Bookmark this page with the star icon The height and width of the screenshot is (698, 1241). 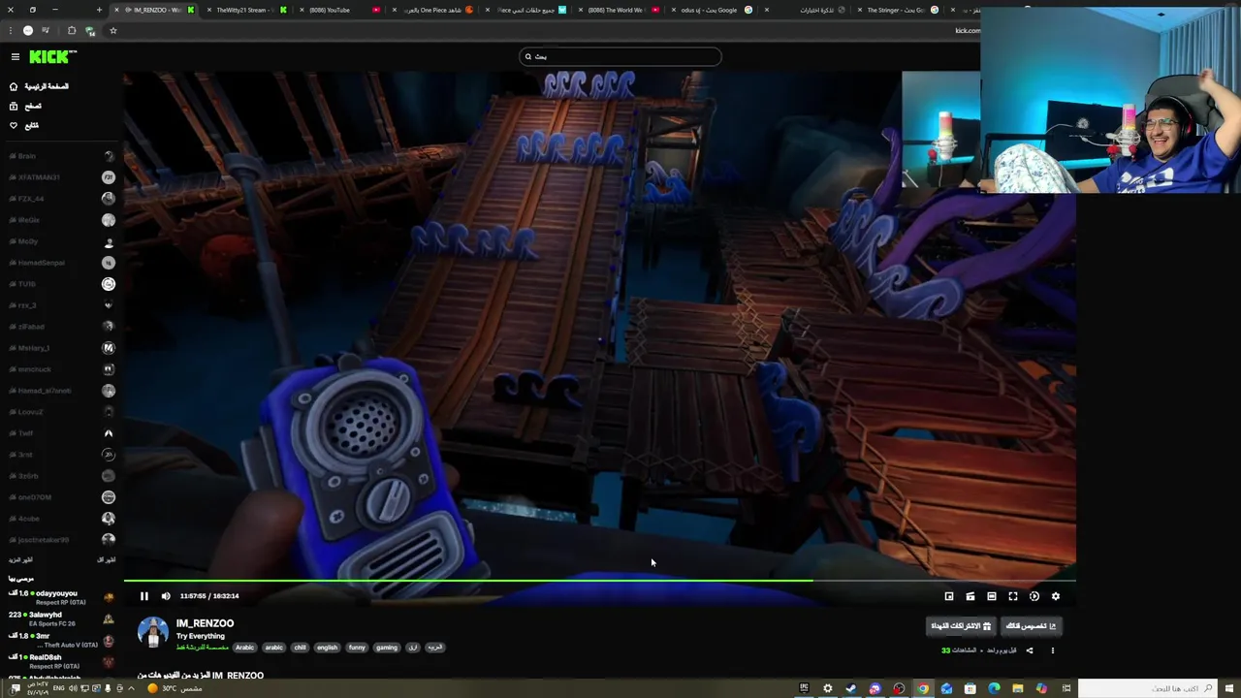[112, 30]
